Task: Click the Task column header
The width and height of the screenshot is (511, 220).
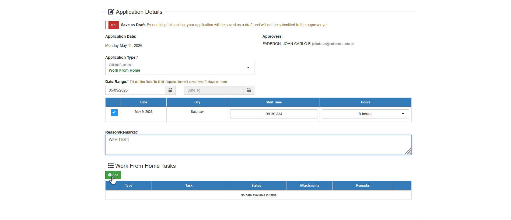Action: tap(189, 186)
